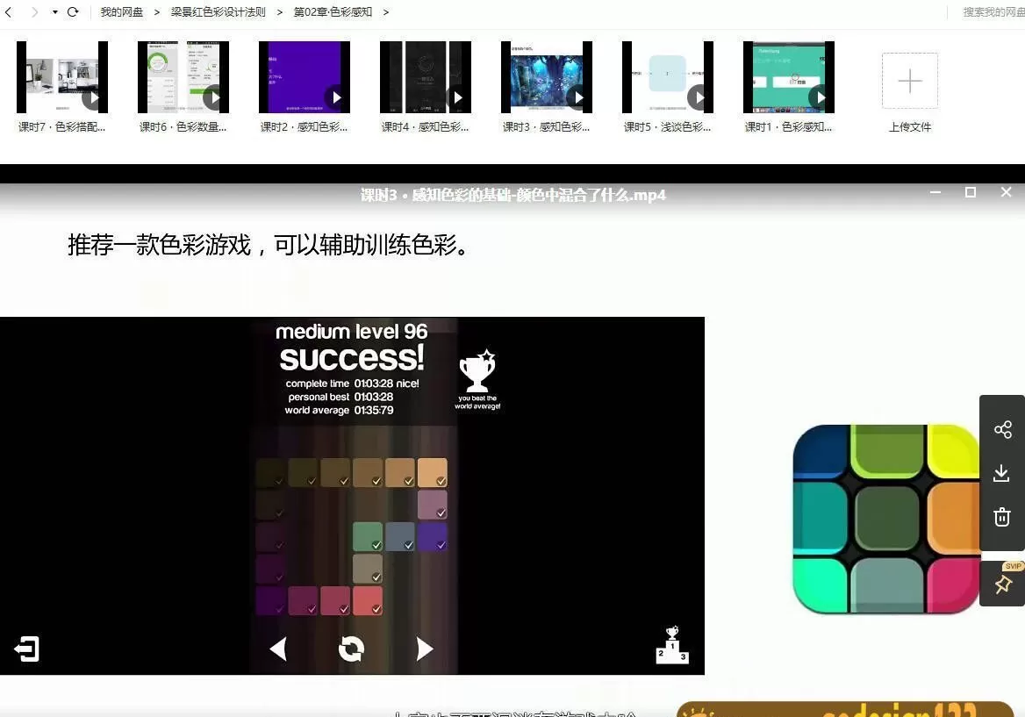
Task: Select the file named 课时6·色彩数量
Action: coord(183,76)
